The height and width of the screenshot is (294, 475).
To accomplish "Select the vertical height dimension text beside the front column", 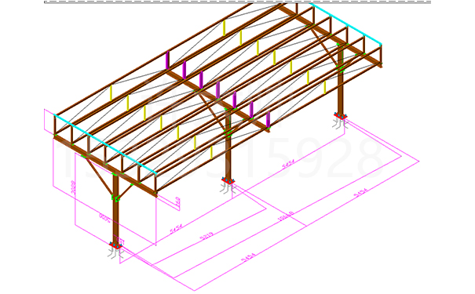I will [73, 187].
